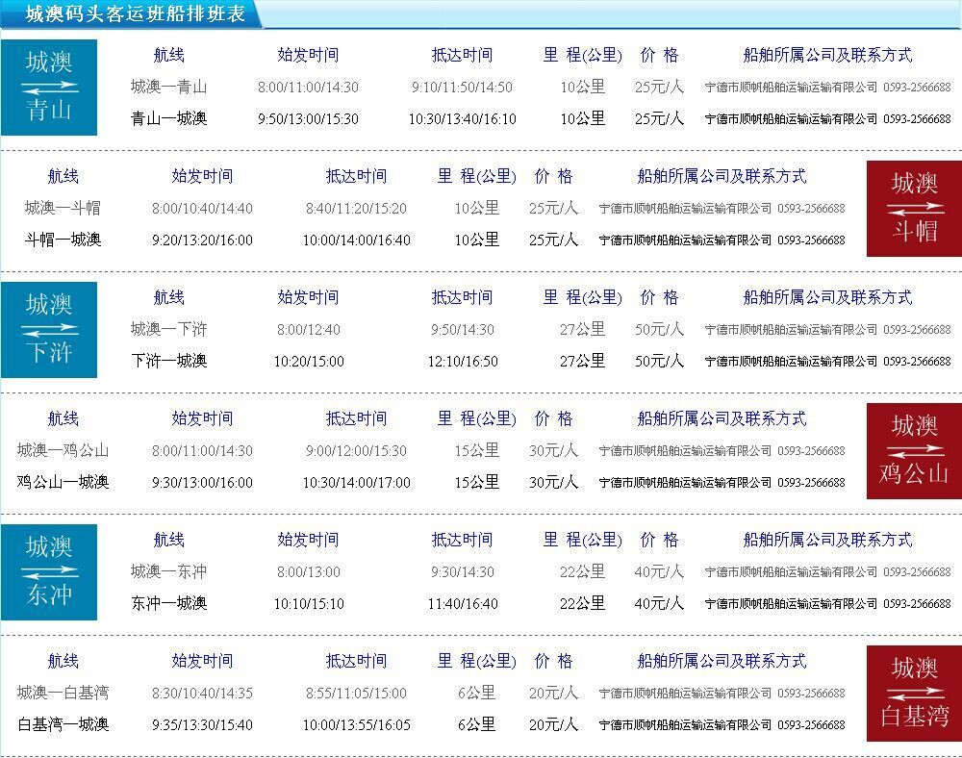The width and height of the screenshot is (962, 758).
Task: Click the 27公里 distance for 城澳一下浒
Action: 582,329
